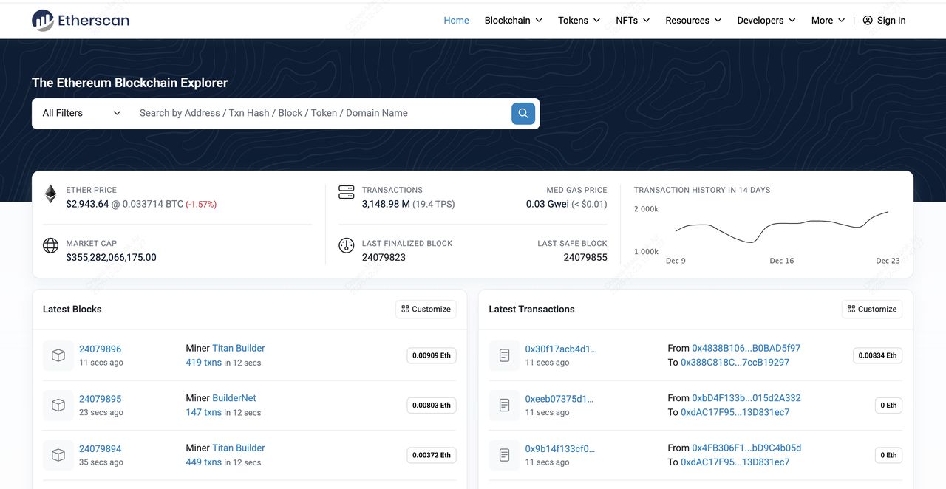Click the document icon for transaction 0x9b14f133cf0
This screenshot has width=946, height=489.
[504, 455]
